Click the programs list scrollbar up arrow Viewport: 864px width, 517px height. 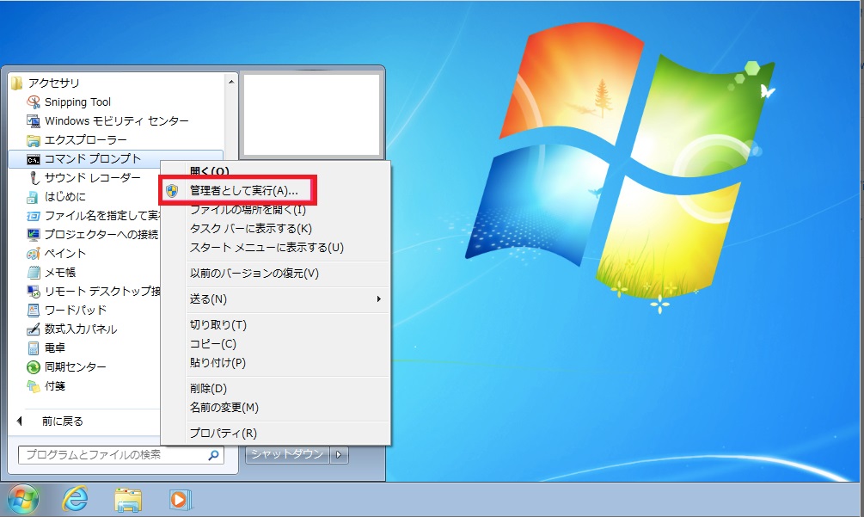[x=231, y=82]
